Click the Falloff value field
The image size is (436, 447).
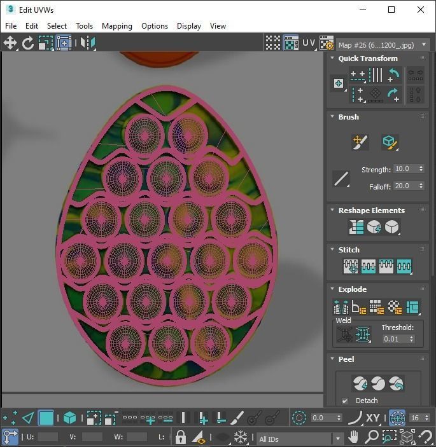pos(405,186)
